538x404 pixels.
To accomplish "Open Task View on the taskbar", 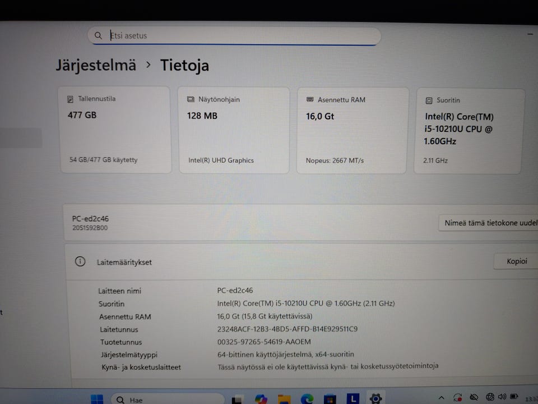I will tap(236, 400).
